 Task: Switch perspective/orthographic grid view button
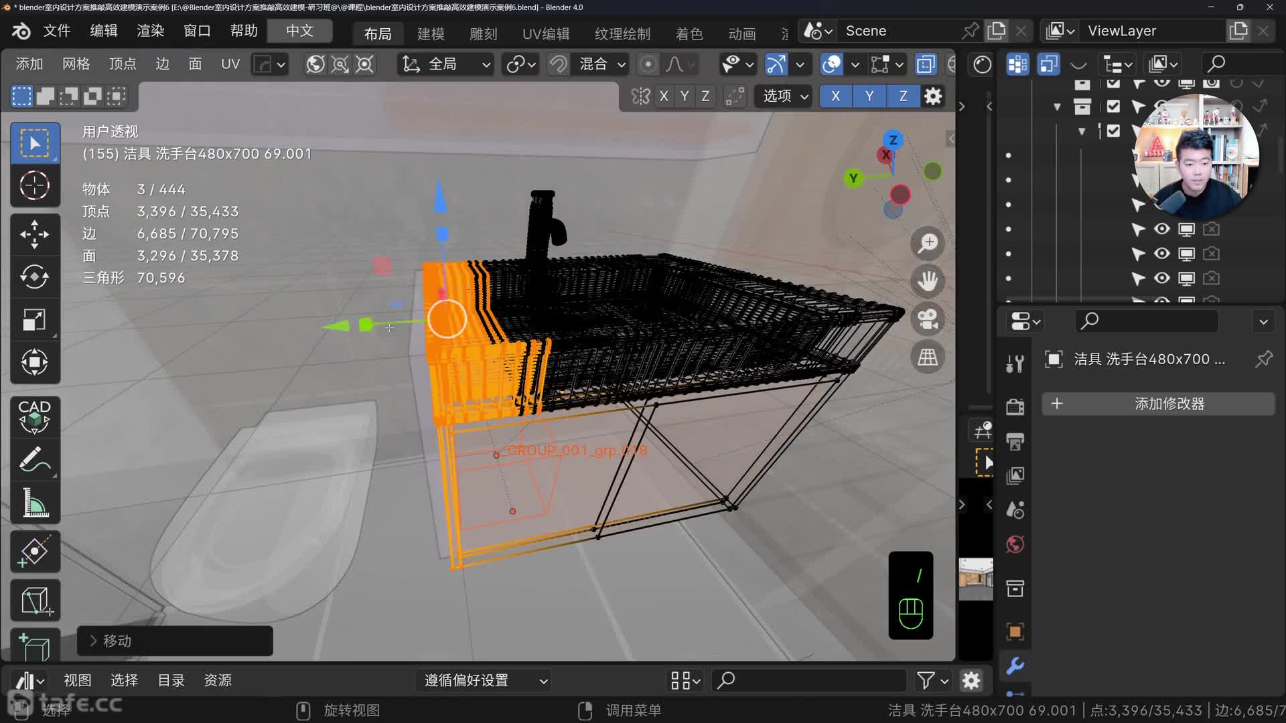pos(928,357)
